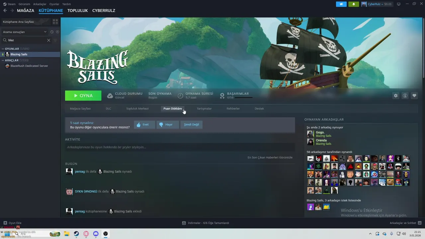This screenshot has width=425, height=239.
Task: Open File Explorer from the taskbar
Action: coord(66,234)
